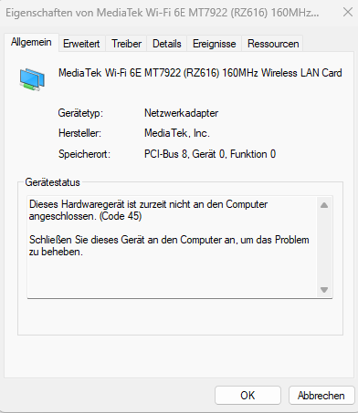This screenshot has width=358, height=413.
Task: Click the scroll-down arrow in Gerätestatus
Action: point(324,290)
